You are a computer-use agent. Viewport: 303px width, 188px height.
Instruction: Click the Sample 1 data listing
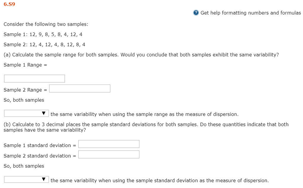point(43,34)
